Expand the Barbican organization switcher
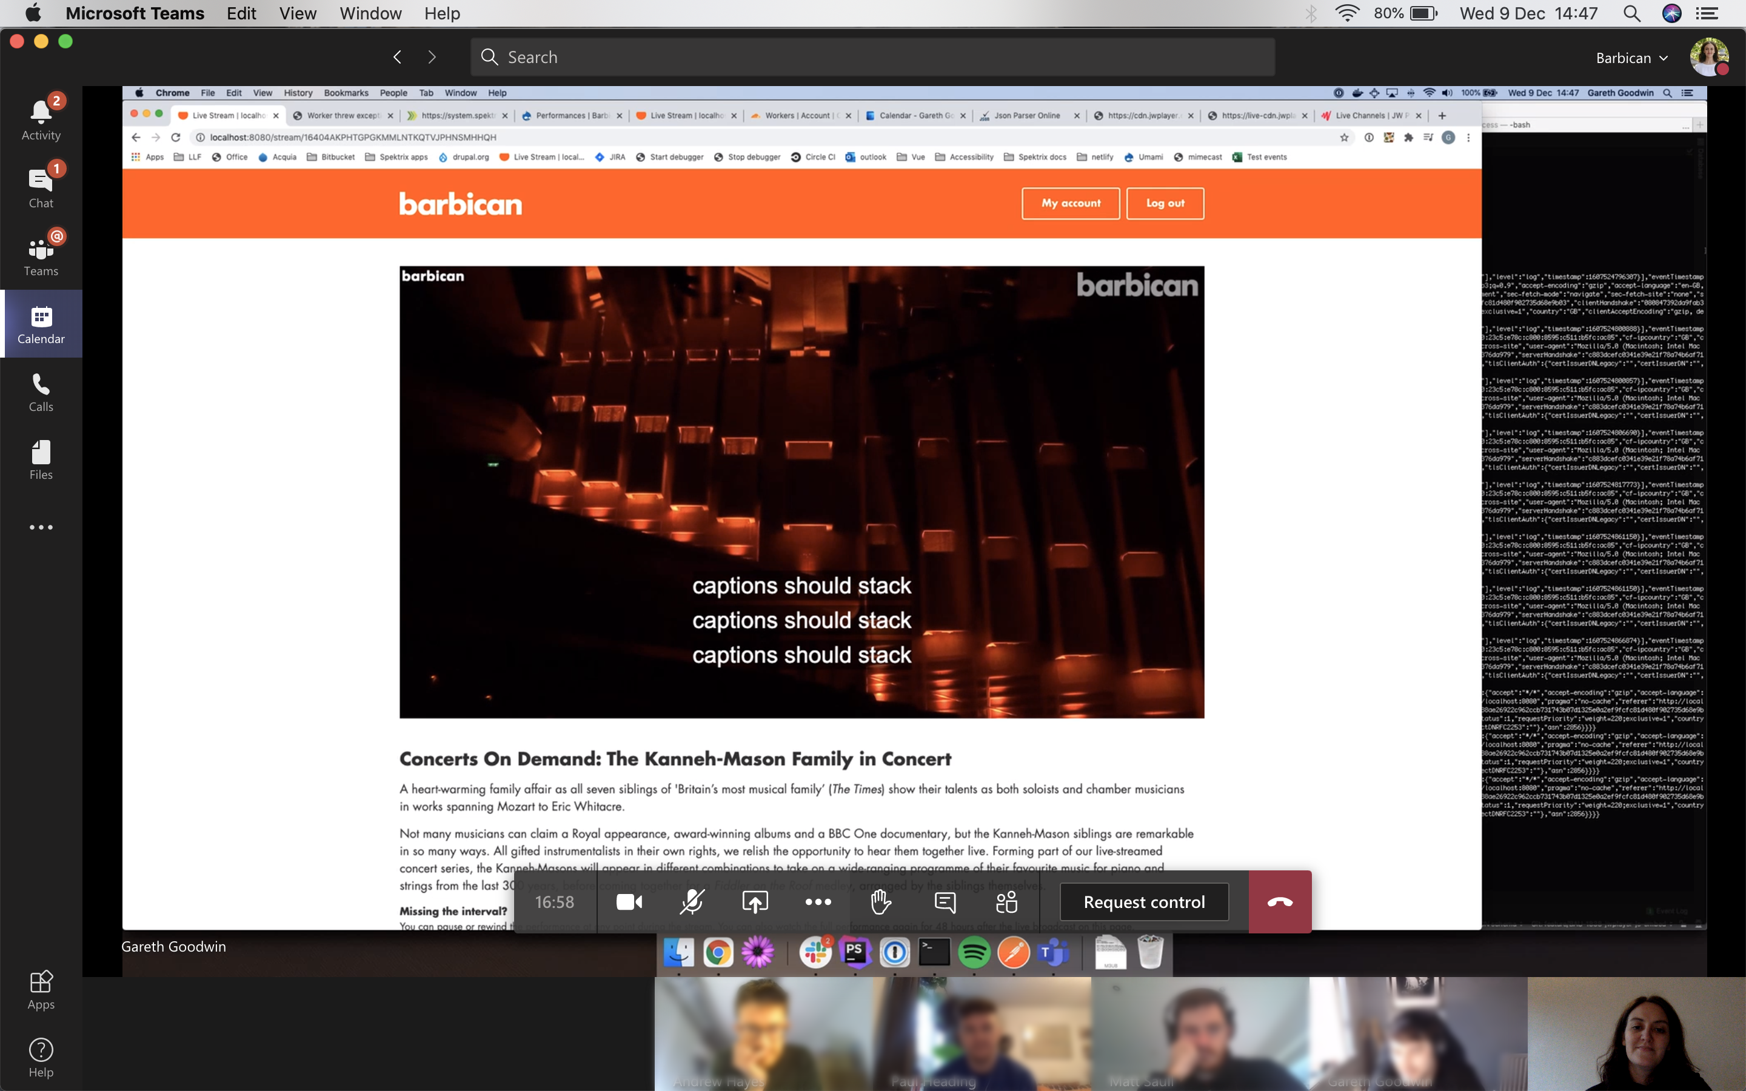 click(x=1631, y=57)
